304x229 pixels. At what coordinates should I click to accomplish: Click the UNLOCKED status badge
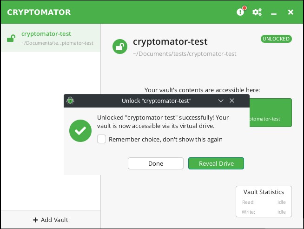click(276, 39)
